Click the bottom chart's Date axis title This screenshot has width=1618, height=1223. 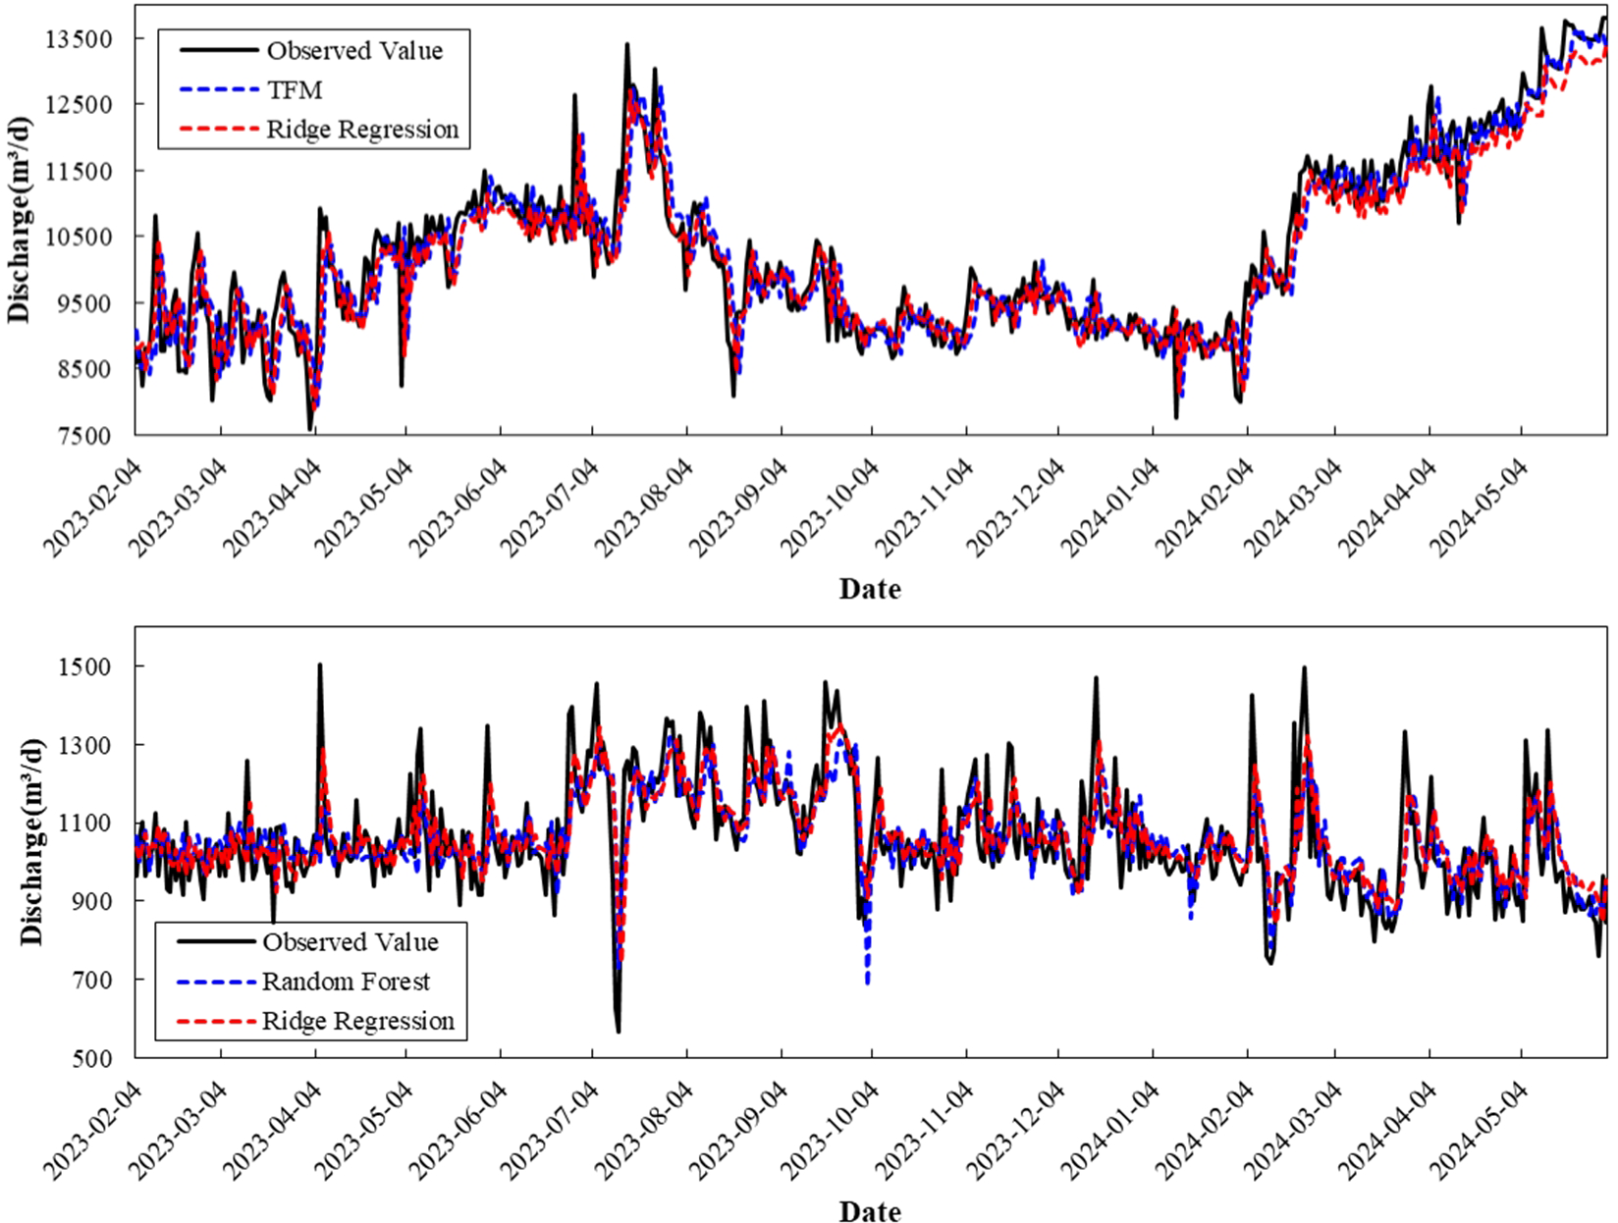[x=870, y=1212]
